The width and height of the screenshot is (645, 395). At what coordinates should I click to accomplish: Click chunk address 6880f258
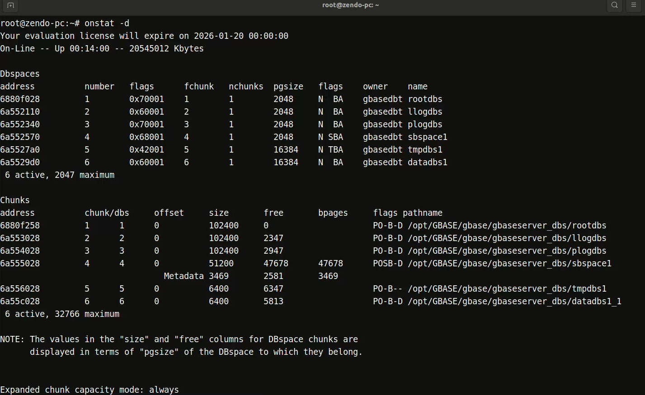[20, 226]
